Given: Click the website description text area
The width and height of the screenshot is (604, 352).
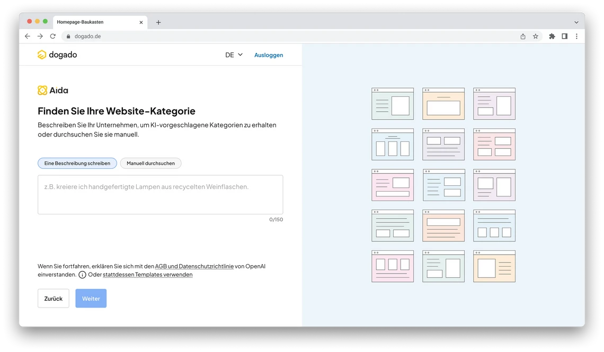Looking at the screenshot, I should [160, 194].
